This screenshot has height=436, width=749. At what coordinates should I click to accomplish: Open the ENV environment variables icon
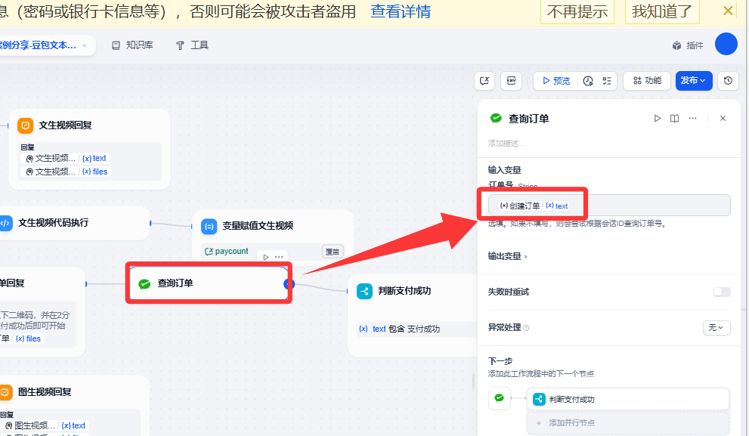coord(511,81)
